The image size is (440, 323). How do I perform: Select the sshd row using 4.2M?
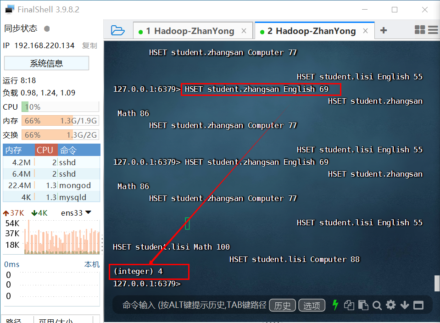[52, 162]
